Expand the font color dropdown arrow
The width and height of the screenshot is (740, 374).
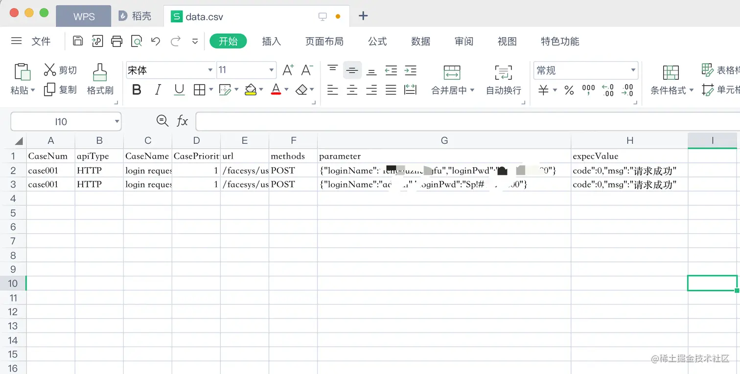(x=286, y=89)
